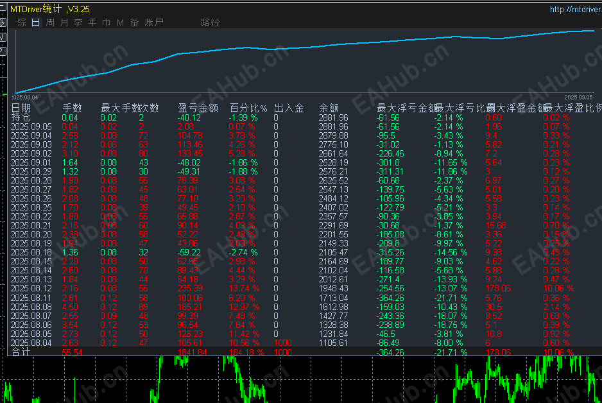This screenshot has width=602, height=403.
Task: Select the 2025.08.15 date row
Action: [x=31, y=261]
